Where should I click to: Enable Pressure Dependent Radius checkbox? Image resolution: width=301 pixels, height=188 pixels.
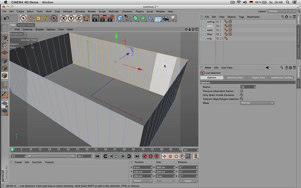tap(241, 91)
